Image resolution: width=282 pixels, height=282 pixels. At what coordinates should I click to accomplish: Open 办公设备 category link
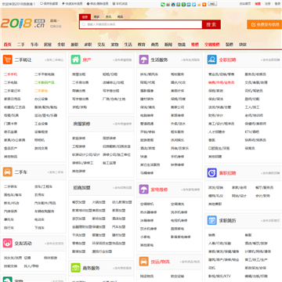pyautogui.click(x=42, y=99)
